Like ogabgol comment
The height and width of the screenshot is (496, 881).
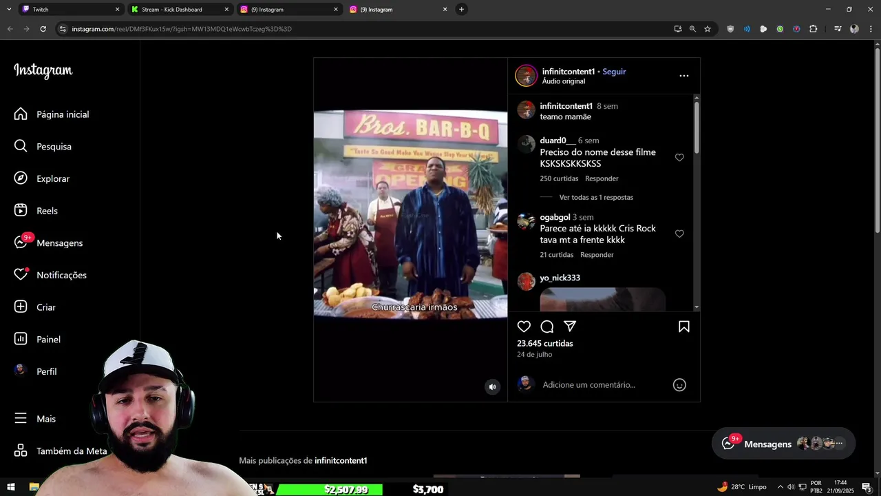coord(679,234)
